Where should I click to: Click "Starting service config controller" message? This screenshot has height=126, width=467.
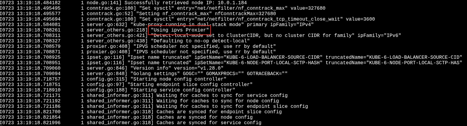(x=183, y=90)
